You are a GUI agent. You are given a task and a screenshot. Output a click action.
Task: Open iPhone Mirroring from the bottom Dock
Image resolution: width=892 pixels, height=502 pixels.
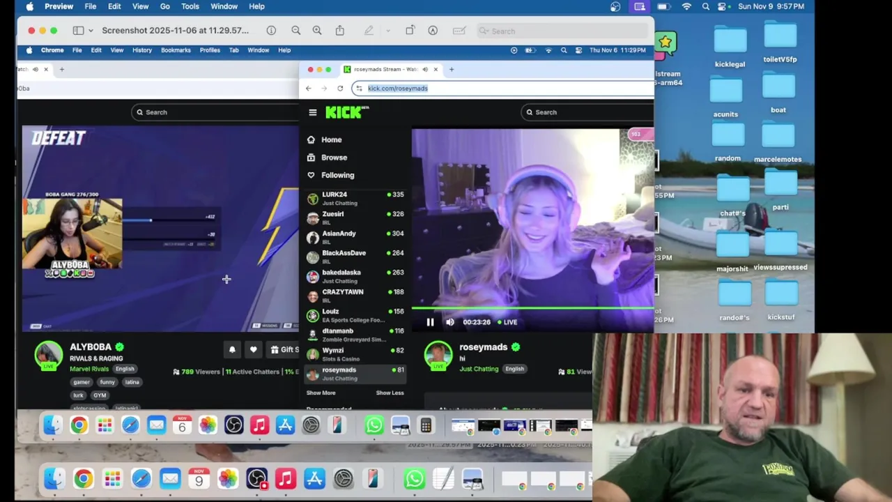pos(373,478)
